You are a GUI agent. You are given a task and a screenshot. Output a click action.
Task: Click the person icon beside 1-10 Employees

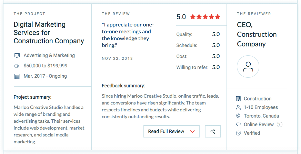click(238, 107)
